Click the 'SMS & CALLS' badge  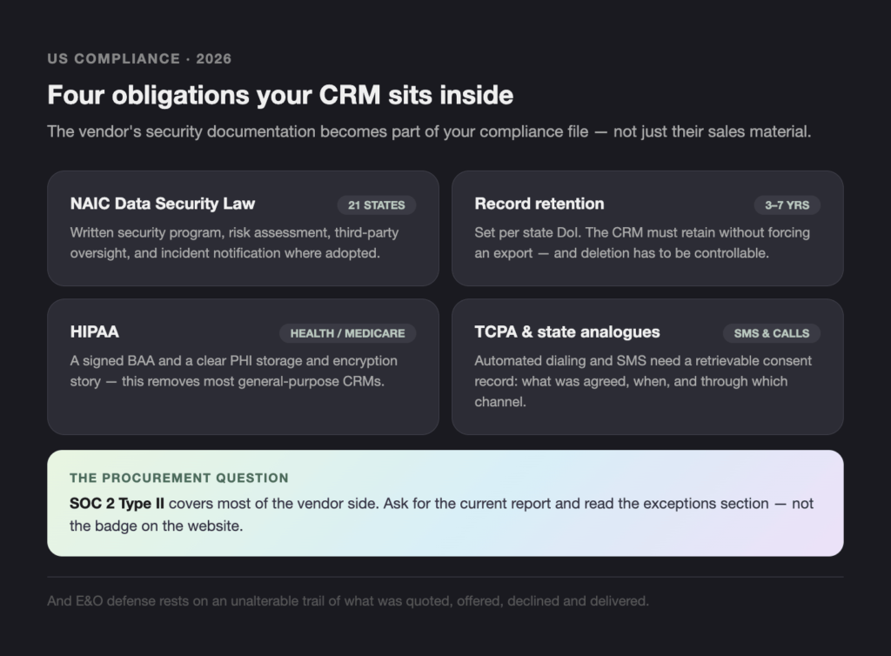point(772,333)
